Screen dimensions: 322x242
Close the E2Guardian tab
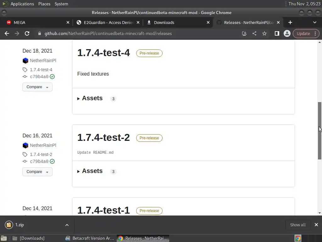pos(138,22)
